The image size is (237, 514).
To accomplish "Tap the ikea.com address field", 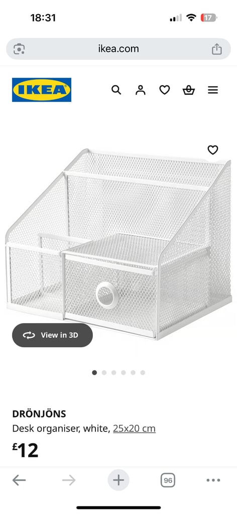I will pos(118,49).
